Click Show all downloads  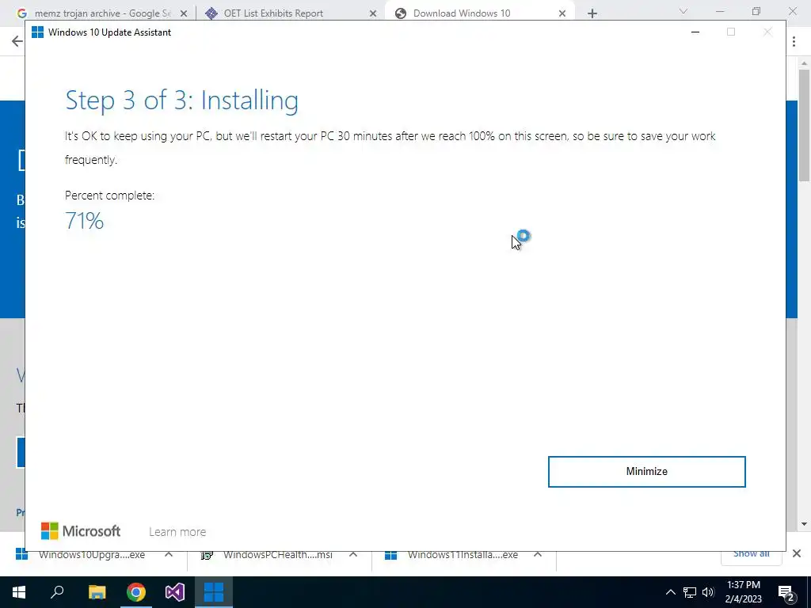point(751,555)
